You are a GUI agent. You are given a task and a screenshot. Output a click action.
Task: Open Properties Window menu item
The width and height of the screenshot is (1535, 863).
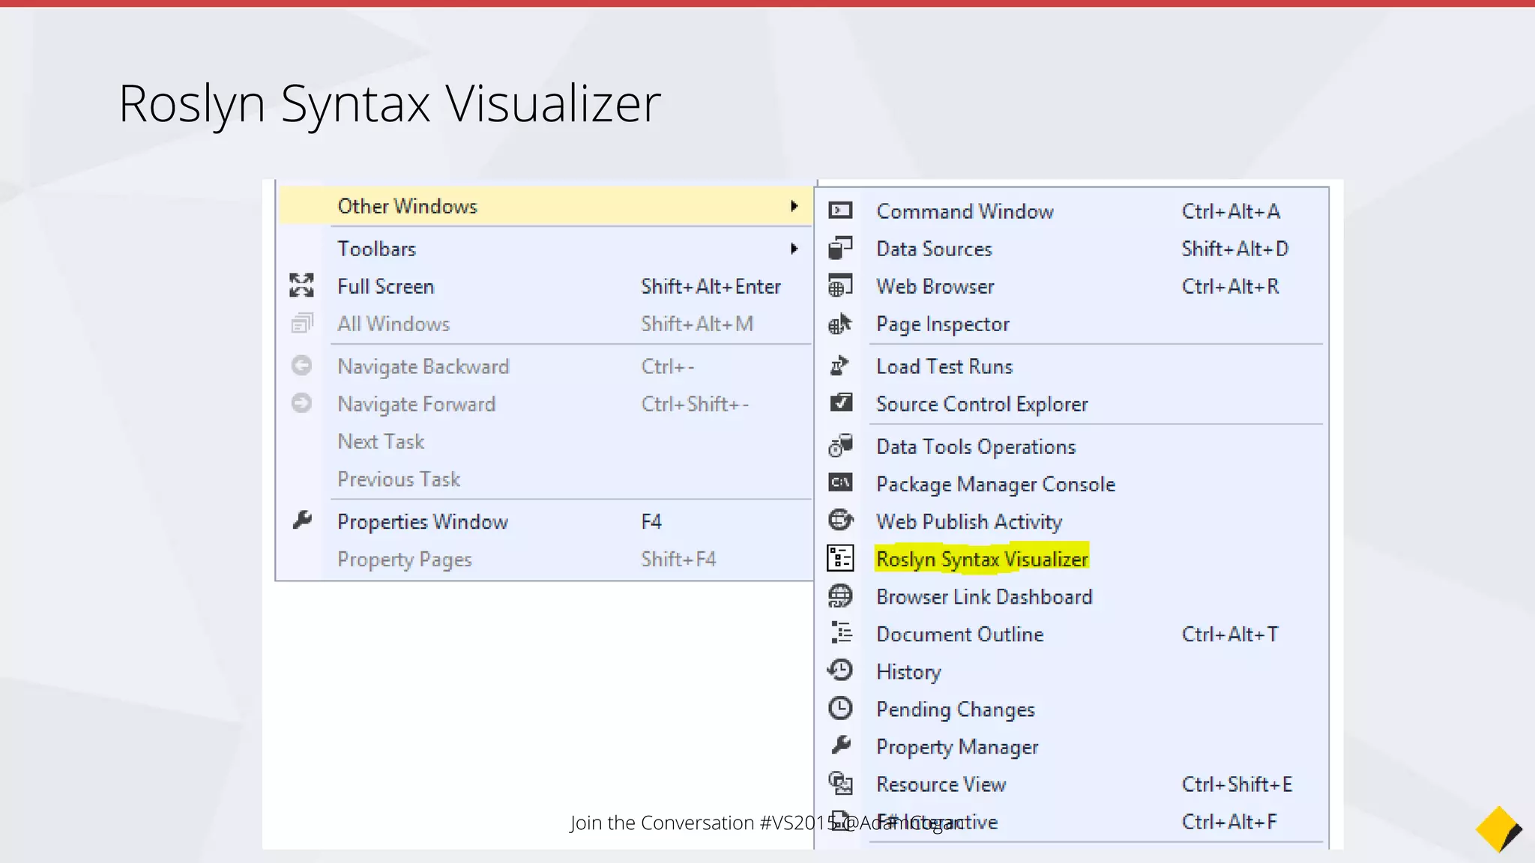(x=546, y=521)
